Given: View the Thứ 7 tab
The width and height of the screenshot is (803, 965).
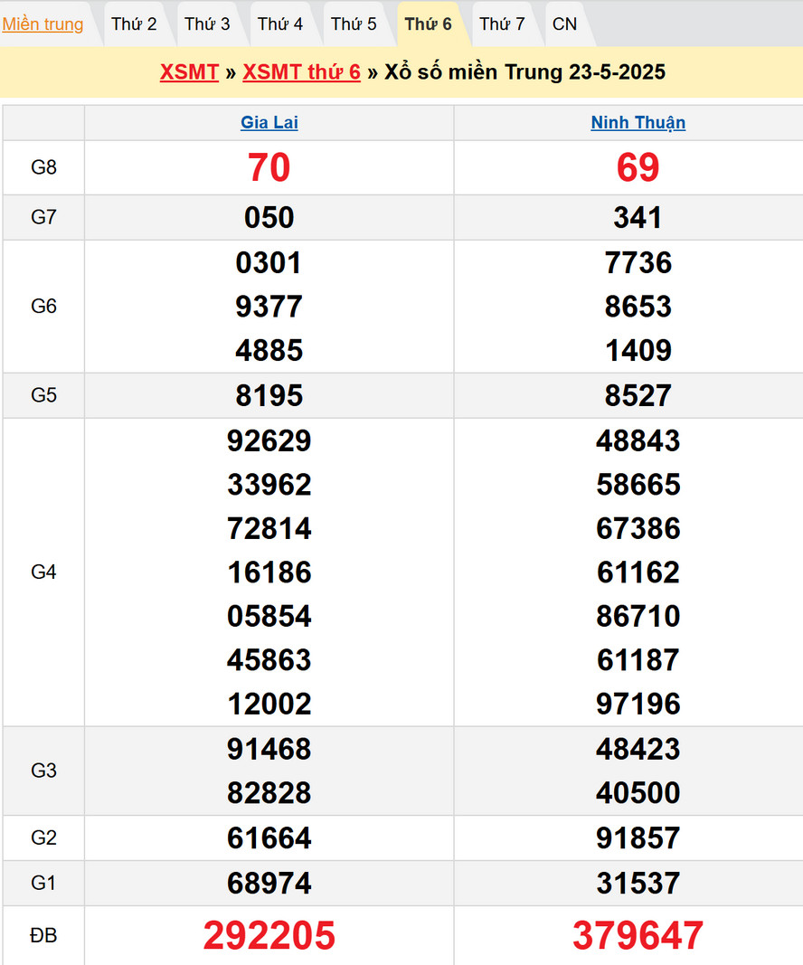Looking at the screenshot, I should click(502, 24).
